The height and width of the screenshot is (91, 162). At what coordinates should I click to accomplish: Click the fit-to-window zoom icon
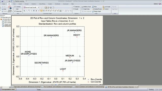(34, 11)
